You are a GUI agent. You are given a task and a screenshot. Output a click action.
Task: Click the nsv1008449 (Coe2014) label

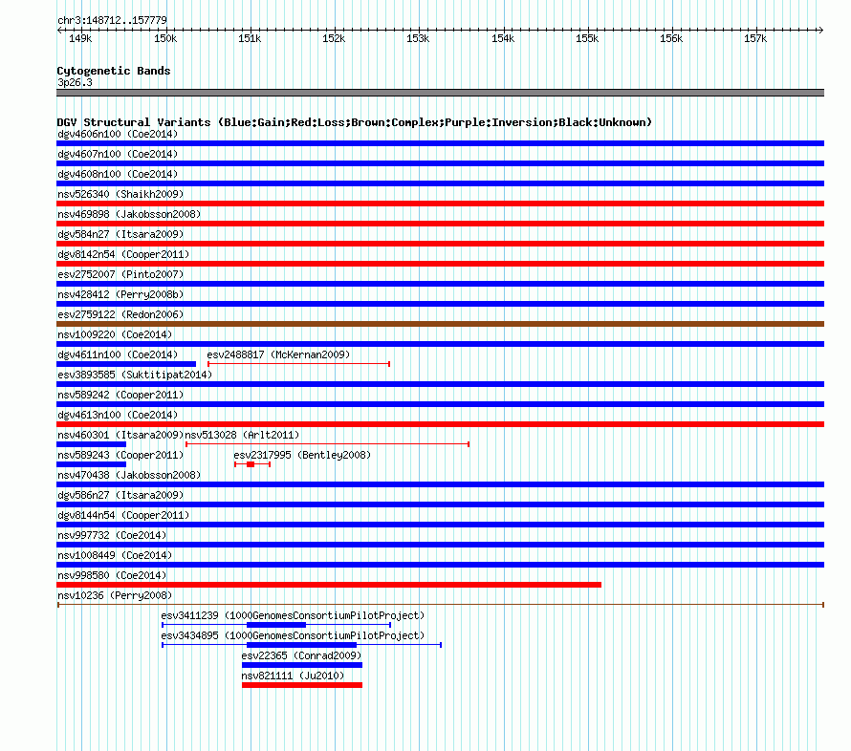point(115,555)
